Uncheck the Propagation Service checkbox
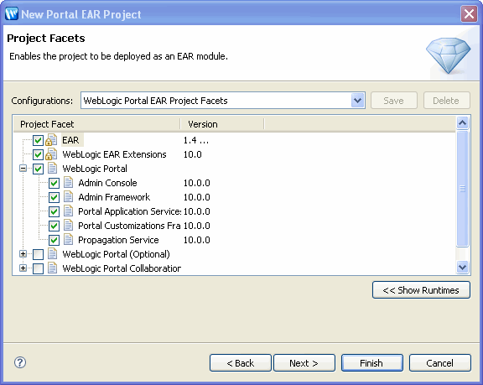This screenshot has width=483, height=385. pyautogui.click(x=55, y=240)
